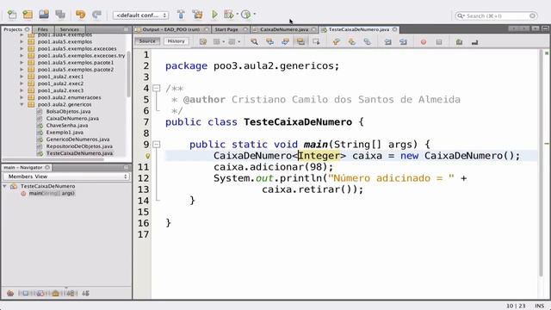This screenshot has height=310, width=551.
Task: Switch to Source view button
Action: coord(147,41)
